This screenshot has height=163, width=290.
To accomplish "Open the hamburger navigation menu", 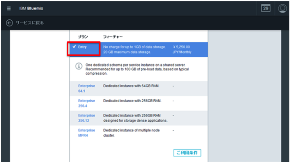I will click(9, 8).
